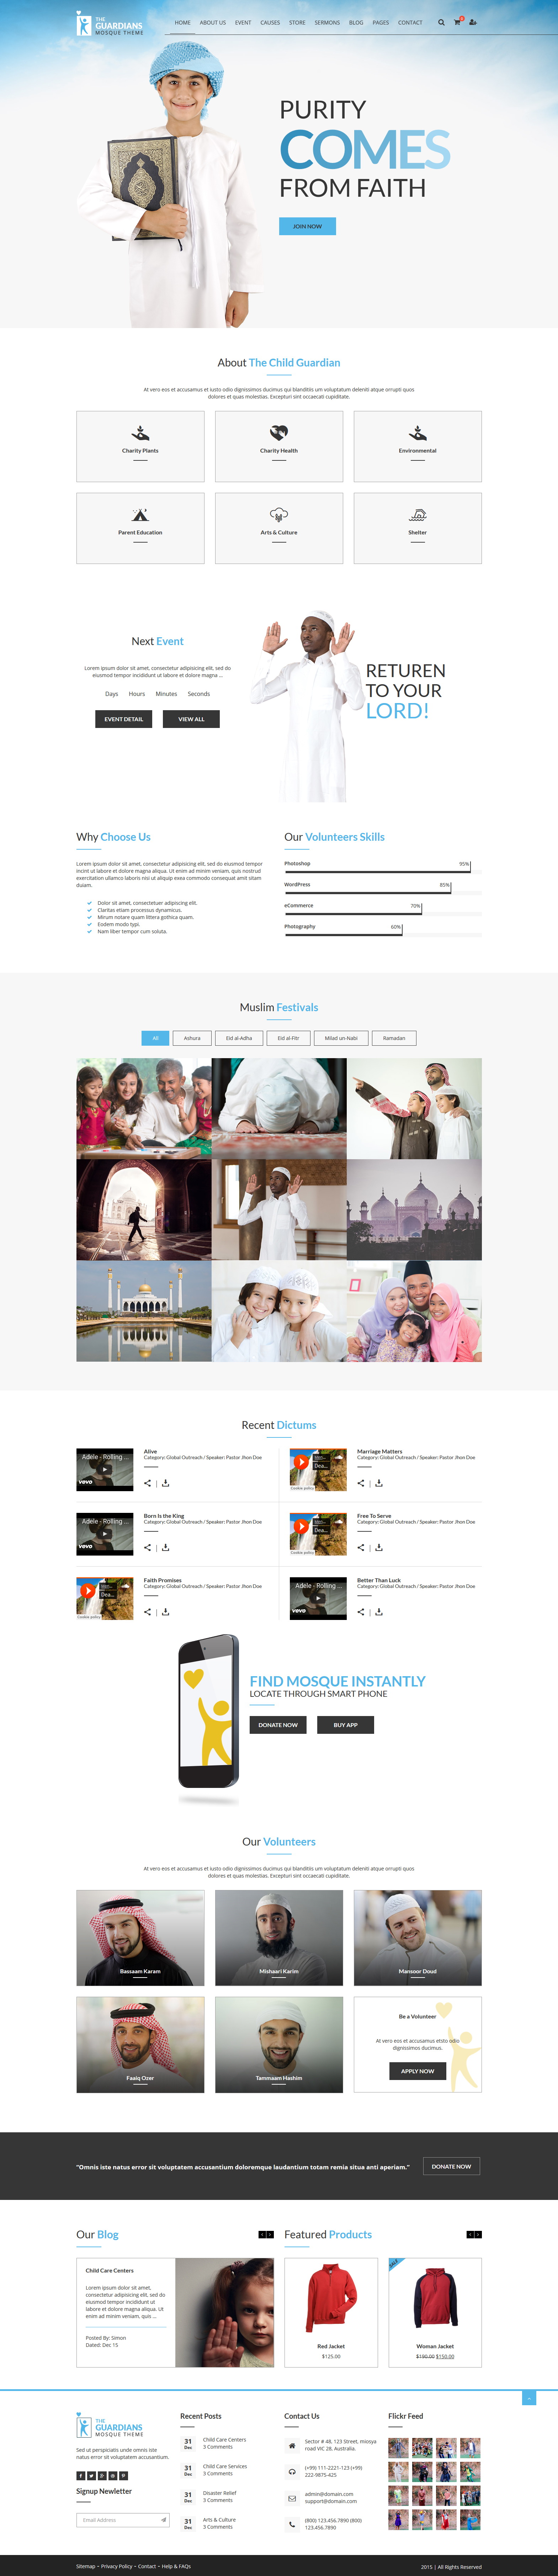Click the Charity Health heart icon
The width and height of the screenshot is (558, 2576).
coord(279,433)
